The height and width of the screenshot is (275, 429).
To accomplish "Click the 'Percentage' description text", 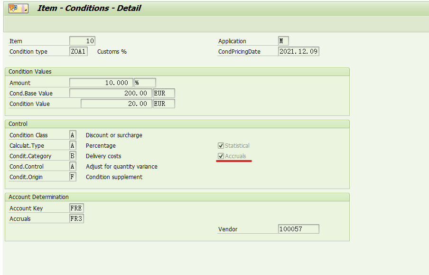I will click(101, 146).
